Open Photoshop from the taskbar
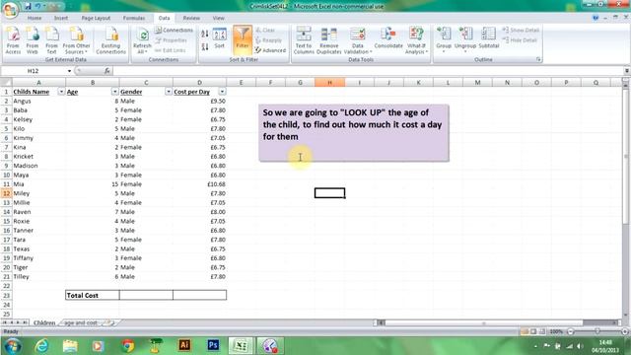Viewport: 631px width, 355px height. (x=213, y=345)
